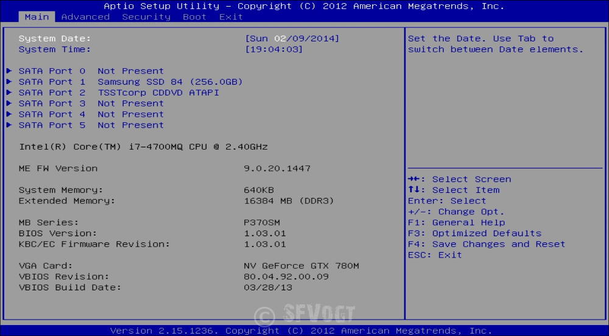The height and width of the screenshot is (336, 609).
Task: Click the MB Series: label
Action: [49, 223]
